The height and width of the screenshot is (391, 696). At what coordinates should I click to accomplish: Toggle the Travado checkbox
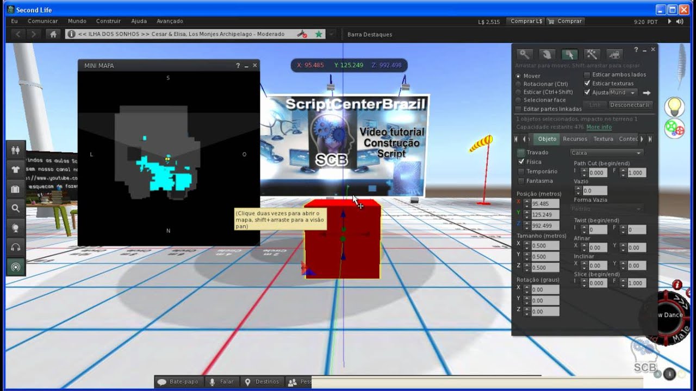pos(521,153)
